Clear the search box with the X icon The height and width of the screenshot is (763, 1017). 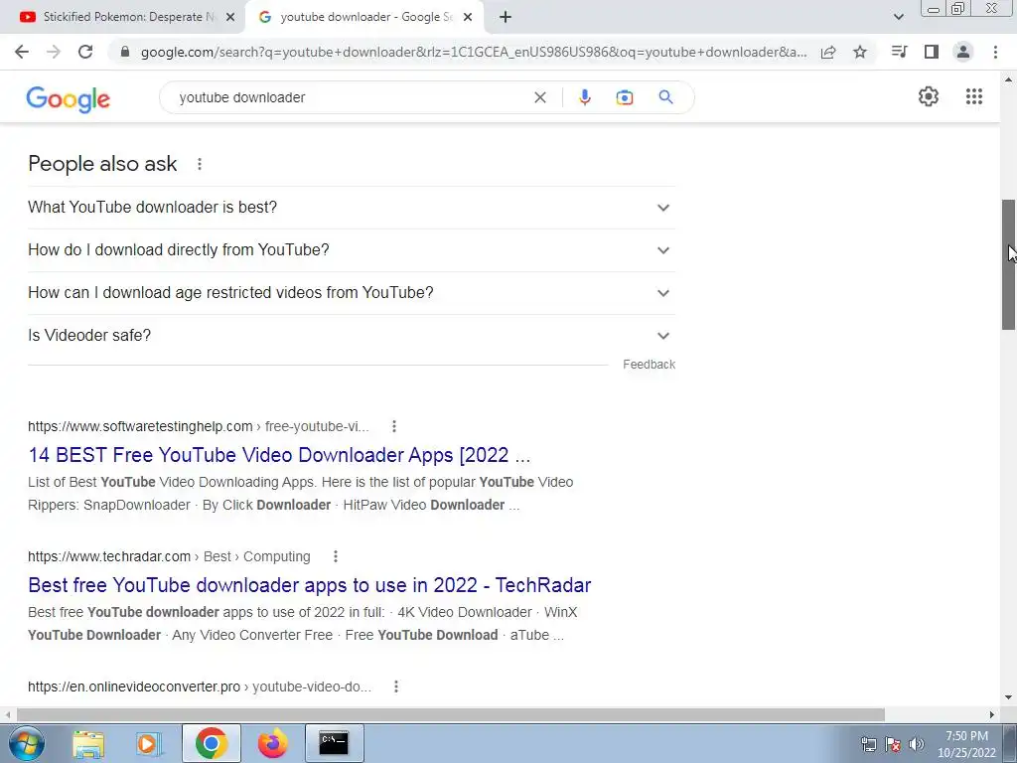click(540, 97)
